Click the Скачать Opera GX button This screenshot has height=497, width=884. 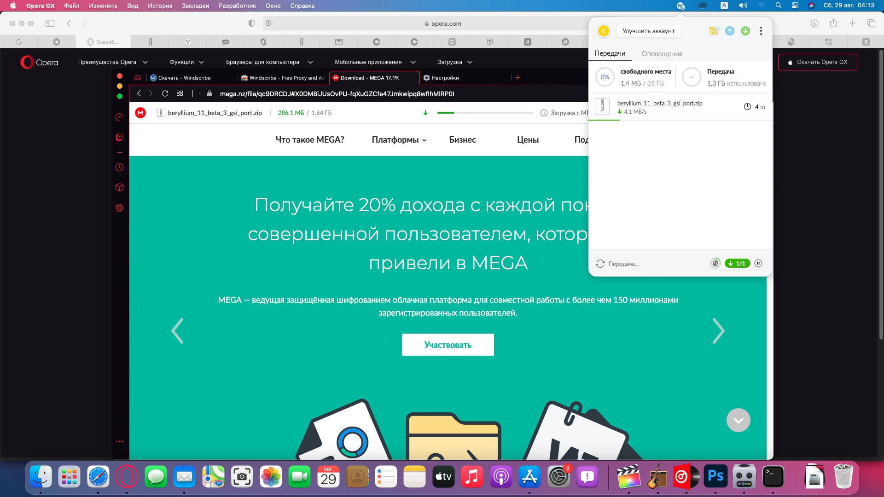point(817,62)
